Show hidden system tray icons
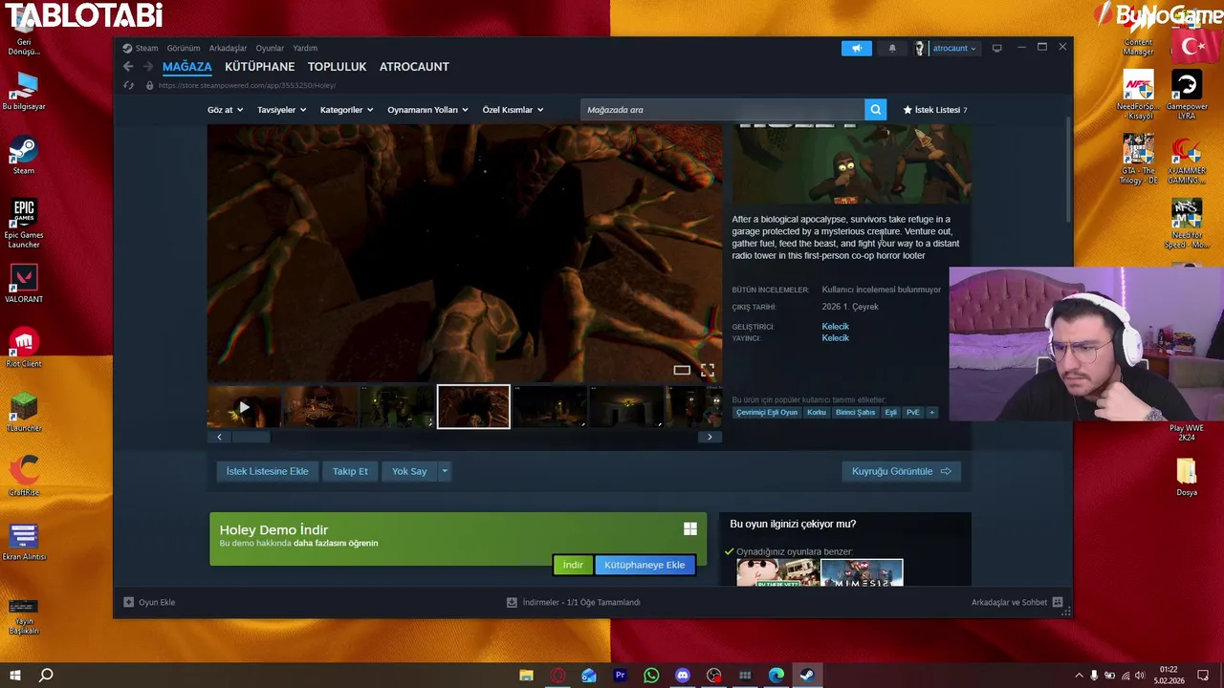This screenshot has width=1224, height=688. coord(1079,676)
